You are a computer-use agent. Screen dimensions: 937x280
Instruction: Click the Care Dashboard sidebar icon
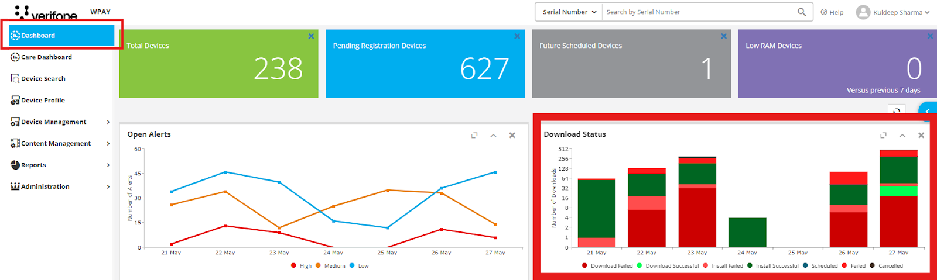pyautogui.click(x=15, y=57)
